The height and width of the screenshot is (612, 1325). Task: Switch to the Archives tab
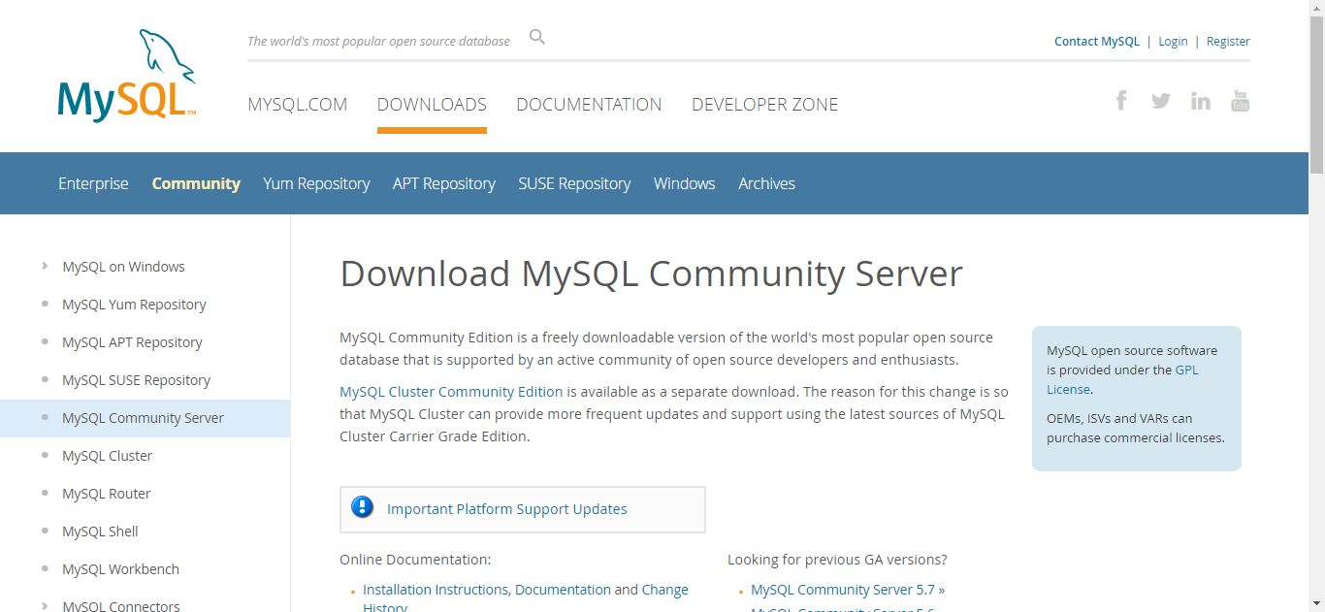[x=766, y=183]
